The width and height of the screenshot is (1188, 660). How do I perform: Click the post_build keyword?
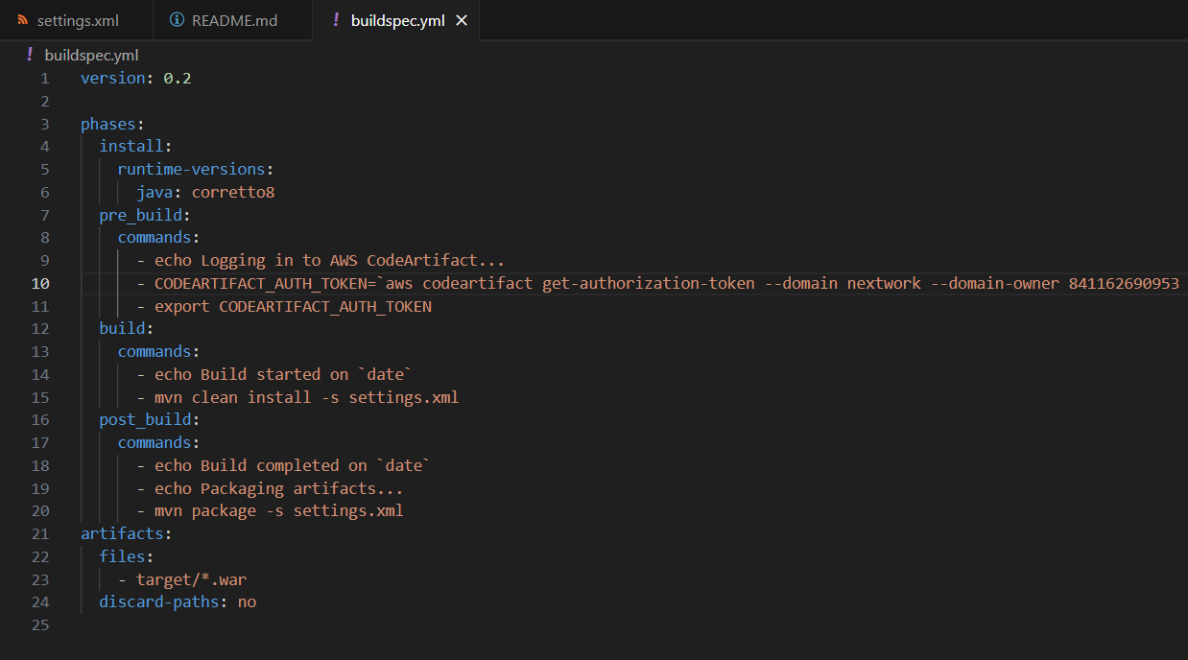click(144, 419)
